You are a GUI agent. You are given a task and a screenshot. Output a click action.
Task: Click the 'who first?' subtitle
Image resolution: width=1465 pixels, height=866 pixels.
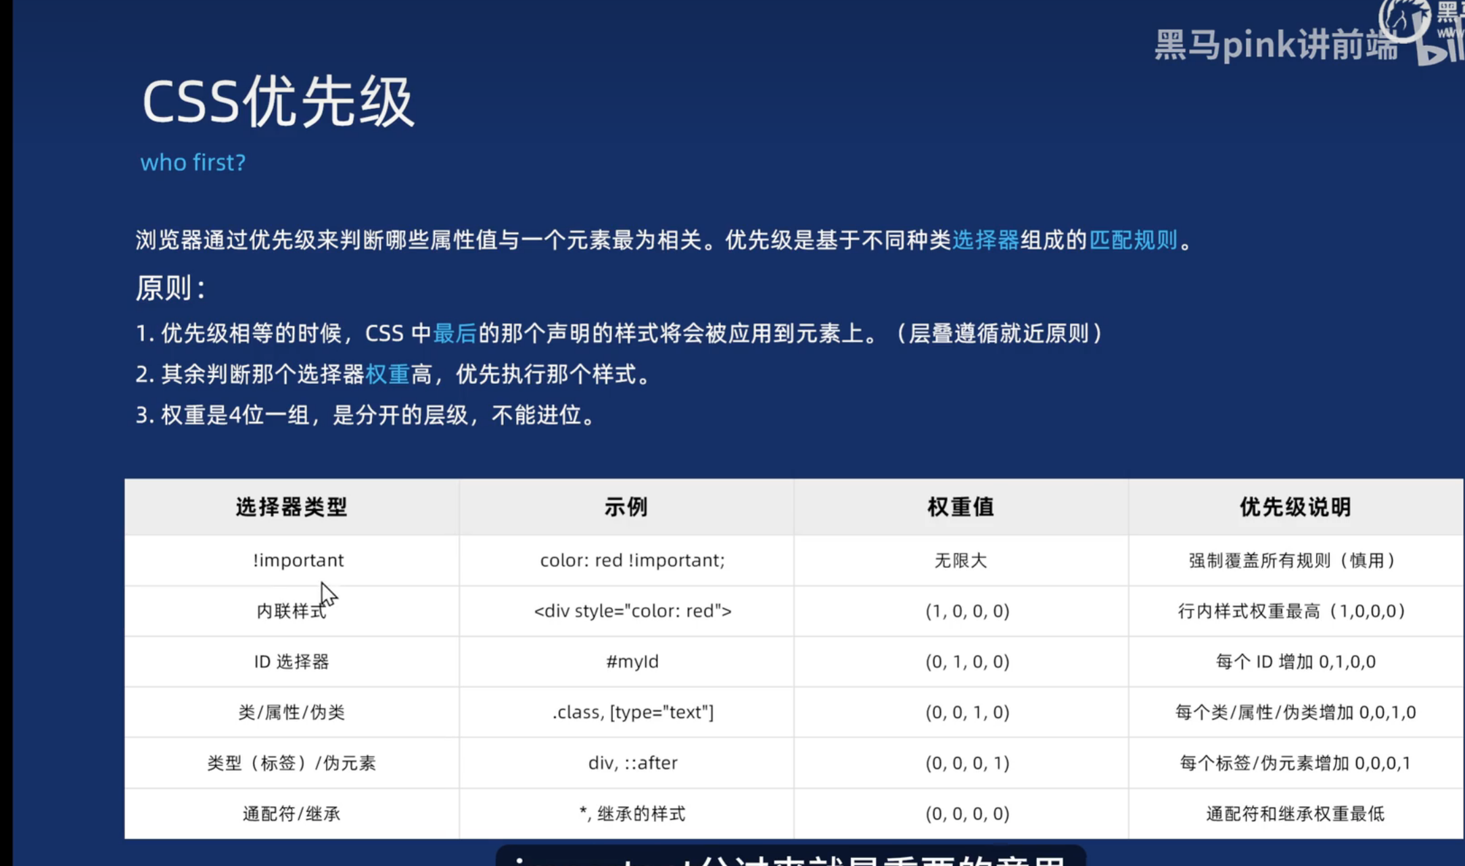[x=193, y=162]
